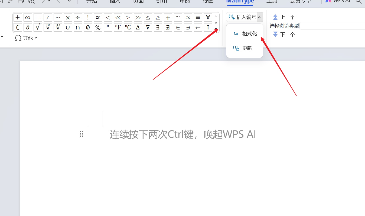The image size is (365, 216).
Task: Insert the Fahrenheit °F symbol
Action: (x=118, y=28)
